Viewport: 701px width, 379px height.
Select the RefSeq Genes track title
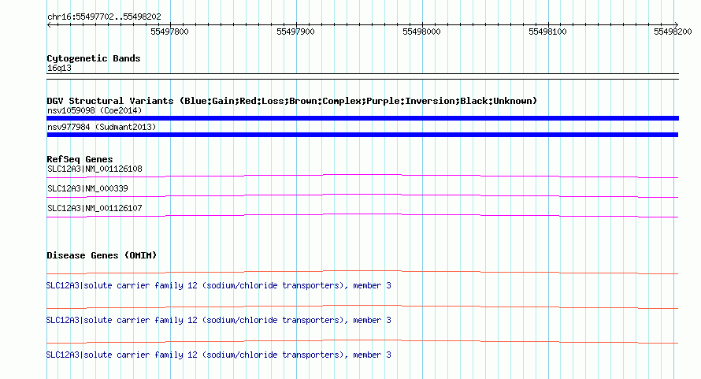[80, 159]
